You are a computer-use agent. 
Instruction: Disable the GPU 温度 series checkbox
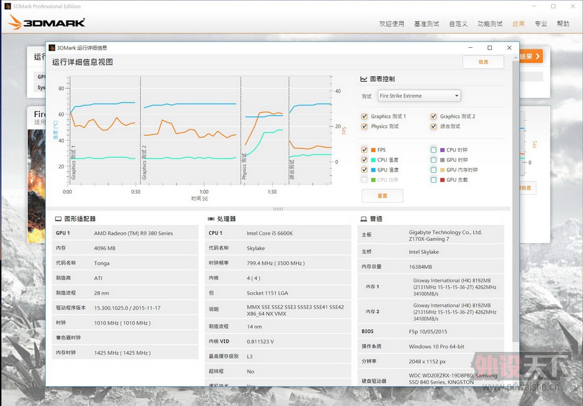pyautogui.click(x=364, y=170)
